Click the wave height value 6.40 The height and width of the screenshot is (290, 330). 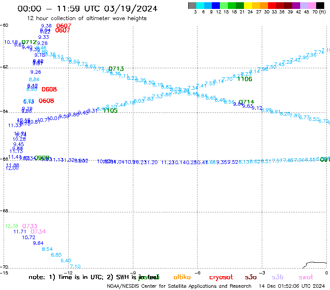click(x=66, y=261)
